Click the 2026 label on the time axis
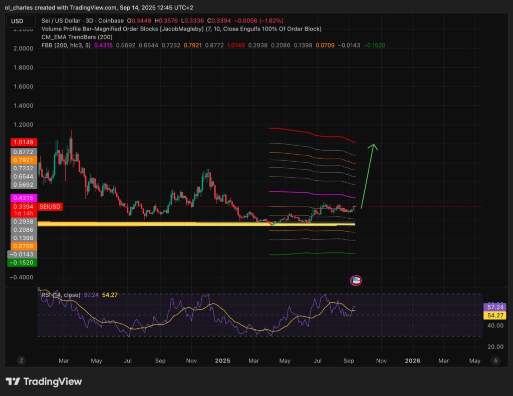This screenshot has height=396, width=513. point(412,360)
